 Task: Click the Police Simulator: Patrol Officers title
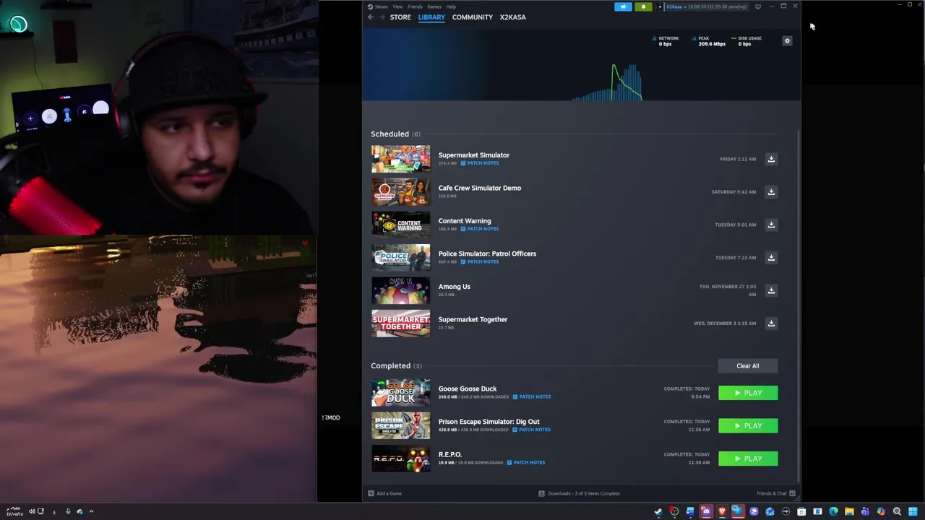487,253
